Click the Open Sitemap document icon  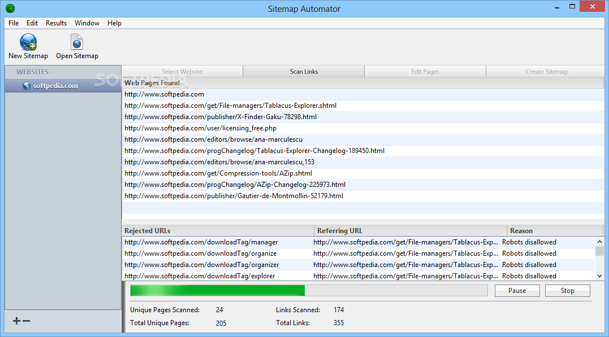(x=77, y=42)
